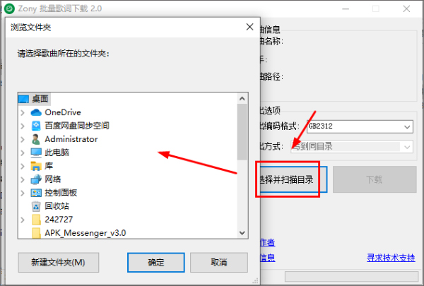
Task: Select the Administrator user icon
Action: [35, 139]
